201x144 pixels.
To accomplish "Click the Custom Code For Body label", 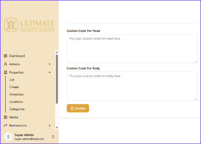I will point(83,68).
